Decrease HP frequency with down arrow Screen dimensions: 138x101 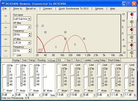[30, 36]
